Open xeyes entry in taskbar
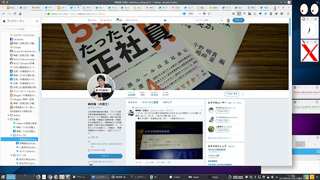320x180 pixels. coord(193,177)
